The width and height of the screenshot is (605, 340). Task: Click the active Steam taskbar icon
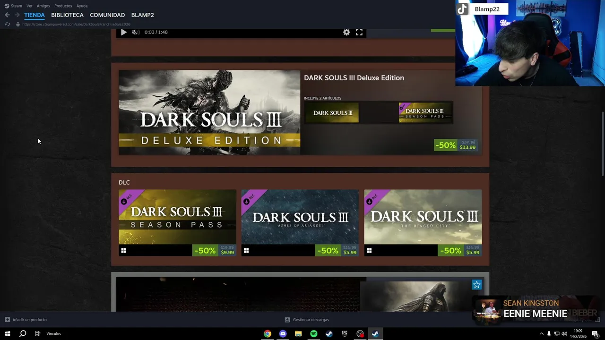[375, 334]
